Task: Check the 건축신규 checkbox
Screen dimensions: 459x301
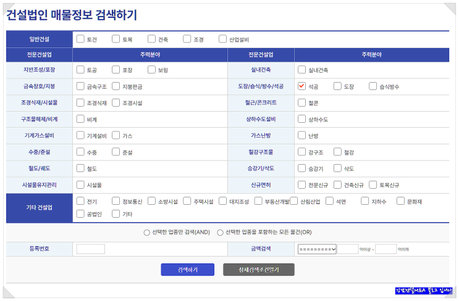Action: (x=337, y=184)
